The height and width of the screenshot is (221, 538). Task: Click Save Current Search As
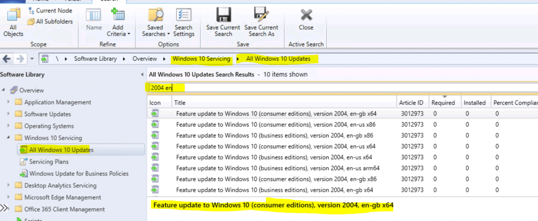coord(261,22)
